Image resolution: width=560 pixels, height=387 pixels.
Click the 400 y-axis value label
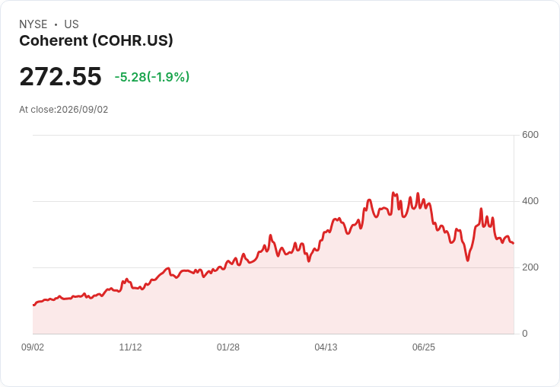point(530,201)
